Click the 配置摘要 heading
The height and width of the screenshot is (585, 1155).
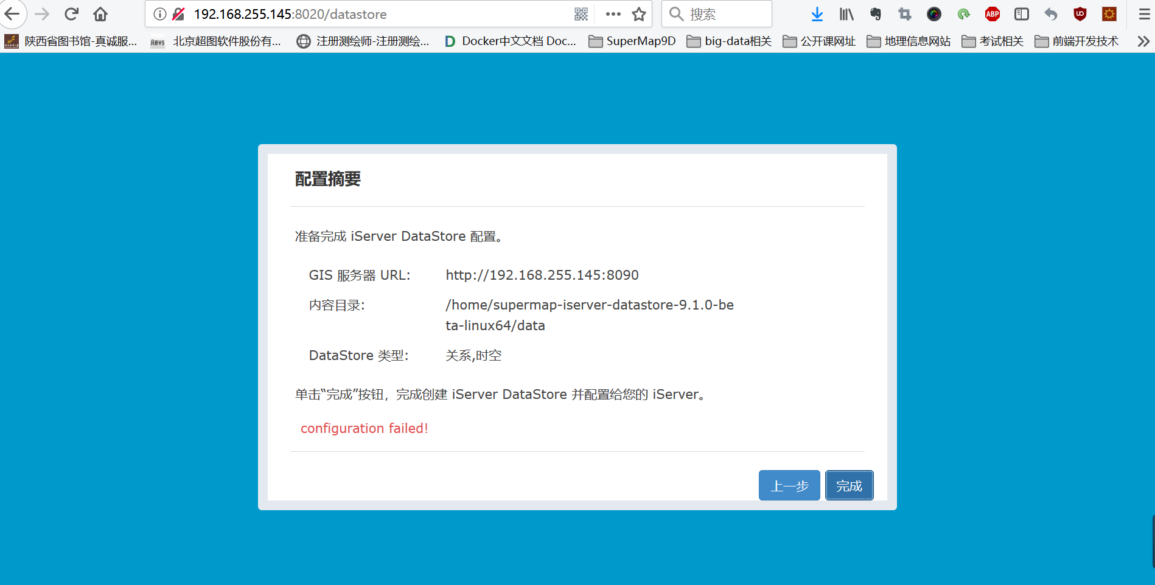tap(328, 179)
